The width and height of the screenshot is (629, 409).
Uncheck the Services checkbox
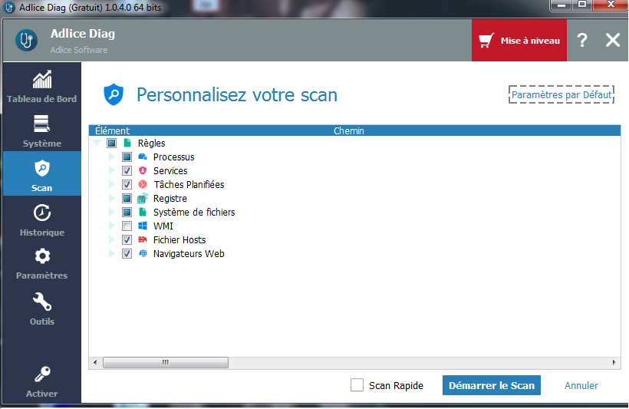click(127, 170)
